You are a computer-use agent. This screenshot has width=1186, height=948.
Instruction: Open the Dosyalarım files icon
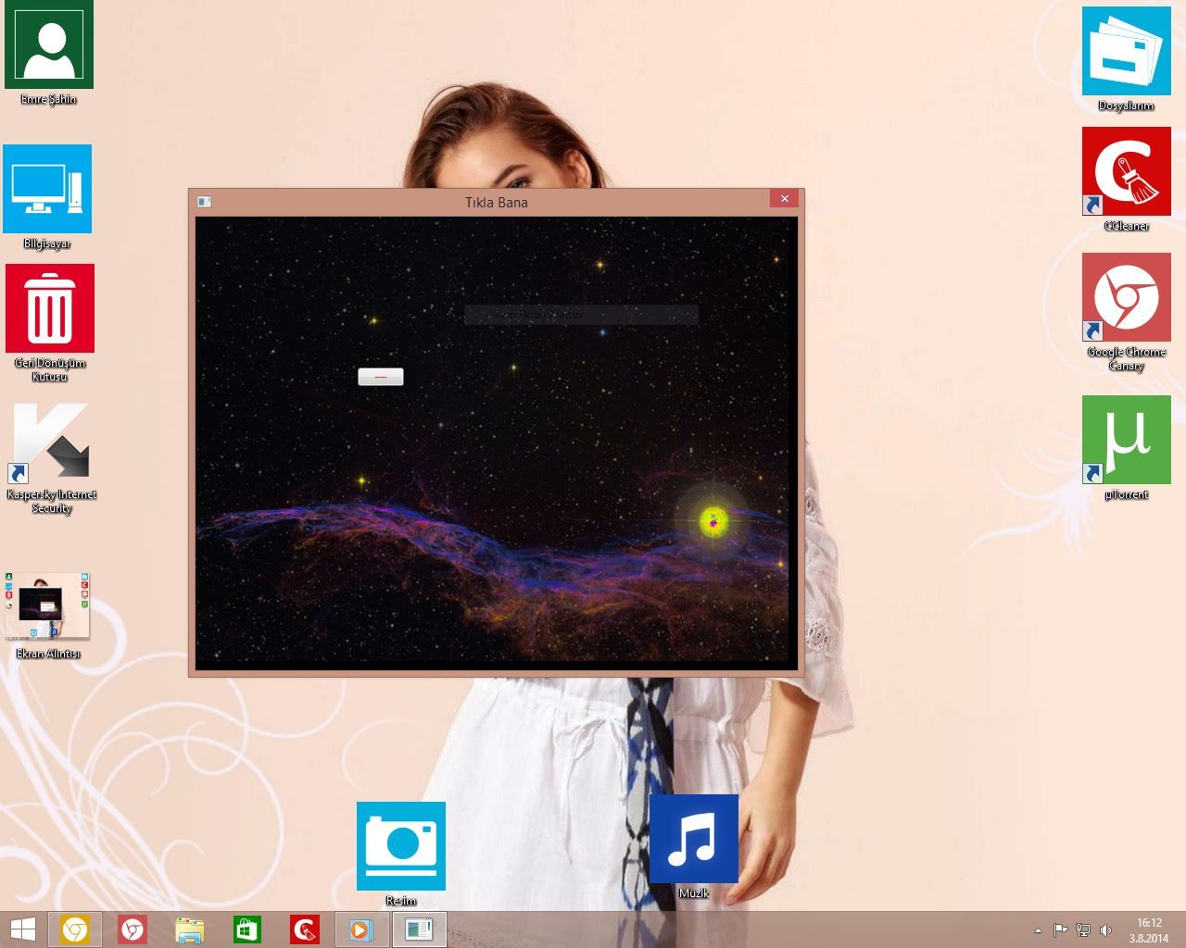point(1127,51)
